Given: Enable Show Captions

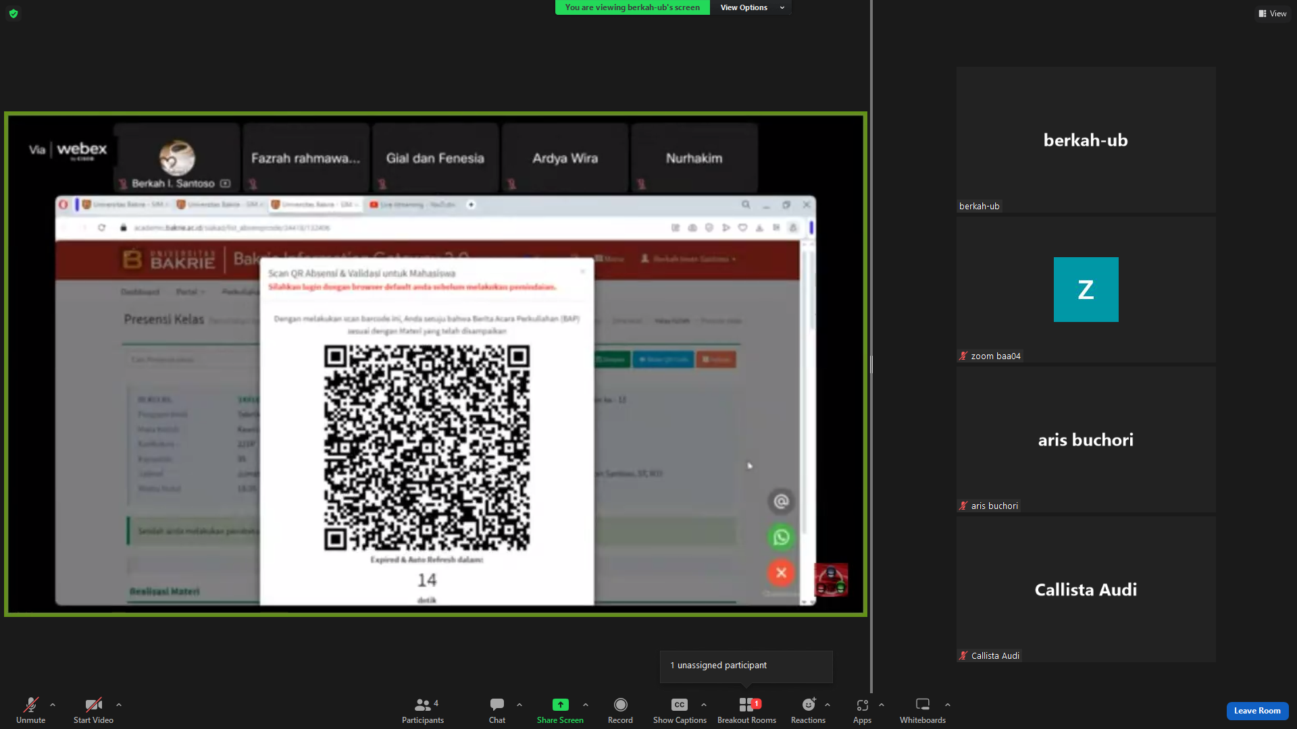Looking at the screenshot, I should point(680,710).
